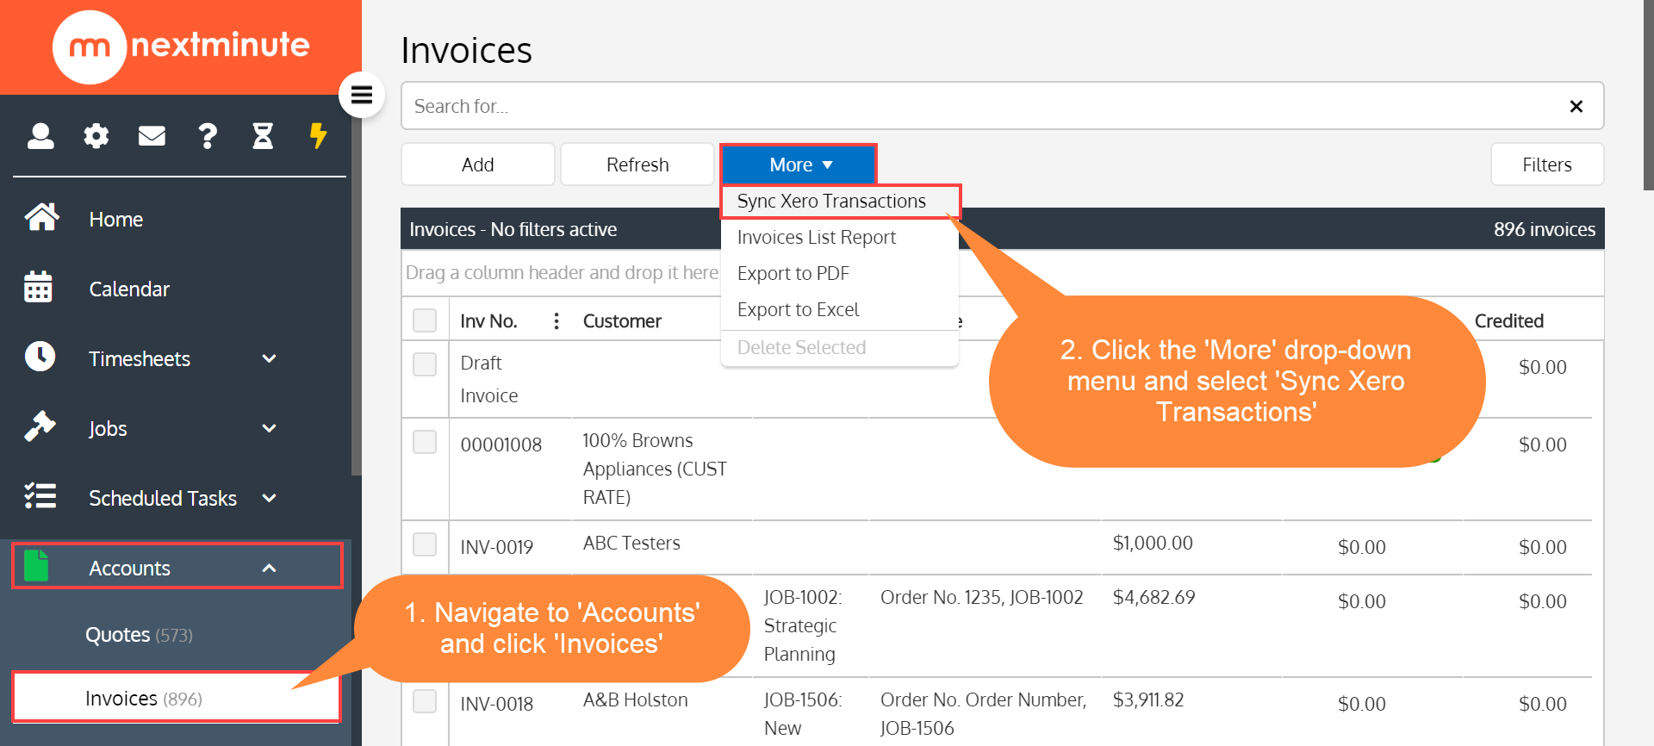Open the Filters button
The image size is (1654, 746).
[x=1547, y=165]
